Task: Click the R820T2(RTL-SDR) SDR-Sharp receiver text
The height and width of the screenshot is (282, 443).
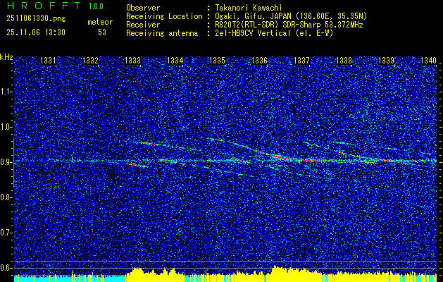Action: [289, 25]
